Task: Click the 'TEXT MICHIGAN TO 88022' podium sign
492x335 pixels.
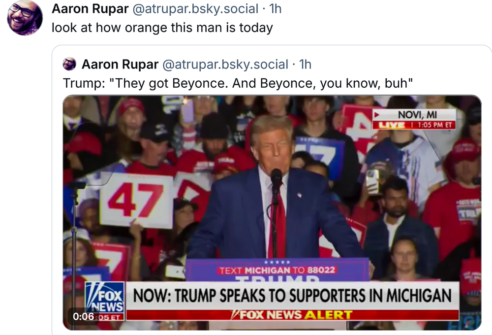Action: coord(277,270)
